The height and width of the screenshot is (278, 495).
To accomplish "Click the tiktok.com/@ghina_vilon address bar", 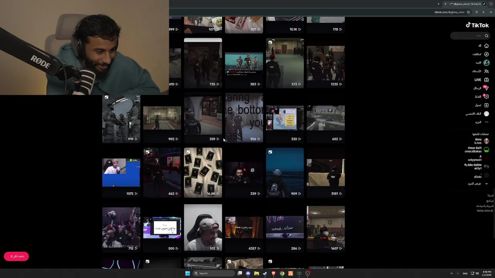I will point(449,12).
